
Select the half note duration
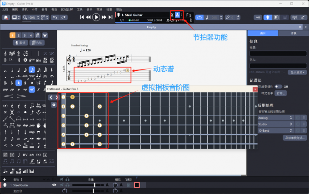(12, 70)
